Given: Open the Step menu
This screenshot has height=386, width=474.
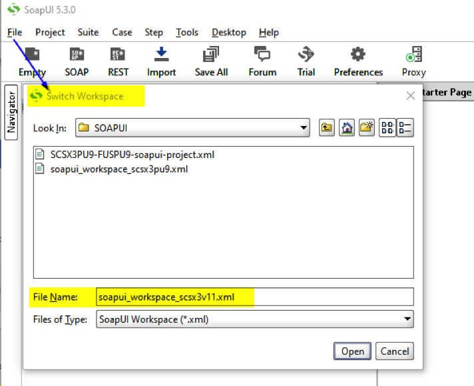Looking at the screenshot, I should pos(154,32).
